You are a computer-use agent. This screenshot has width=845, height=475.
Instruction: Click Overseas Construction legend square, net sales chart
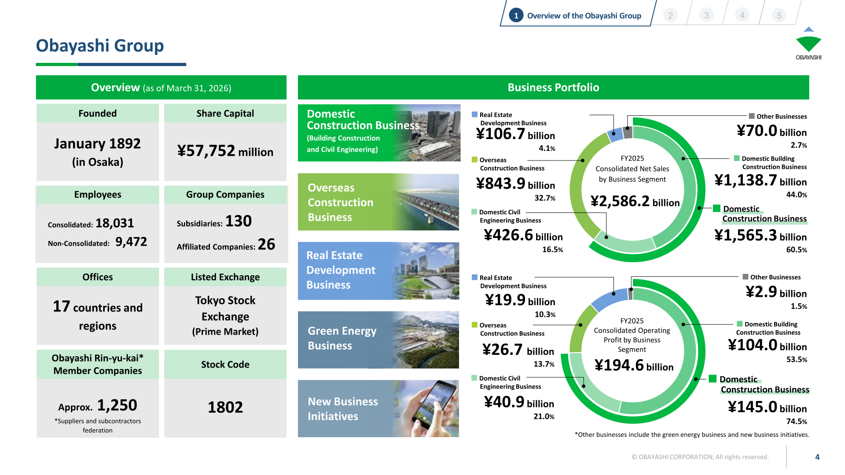pos(474,160)
